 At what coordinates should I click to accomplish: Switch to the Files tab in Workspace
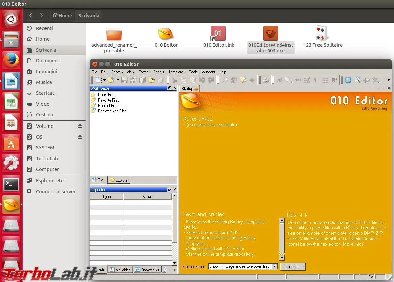tap(98, 180)
